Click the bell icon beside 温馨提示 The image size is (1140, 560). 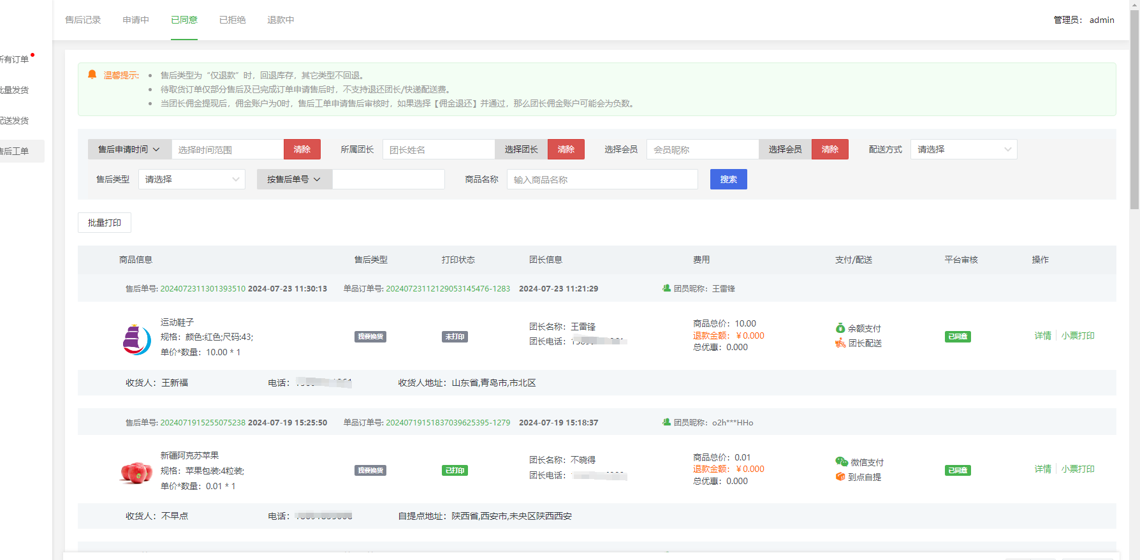[92, 75]
